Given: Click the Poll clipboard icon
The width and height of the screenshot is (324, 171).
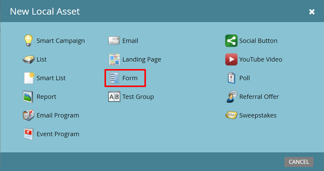Looking at the screenshot, I should tap(231, 78).
